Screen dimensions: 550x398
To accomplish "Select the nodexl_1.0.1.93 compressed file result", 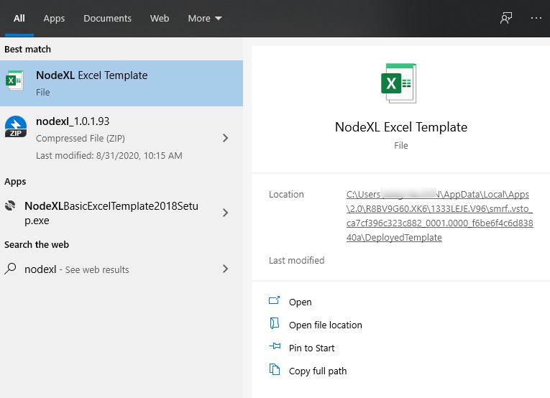I will 122,138.
